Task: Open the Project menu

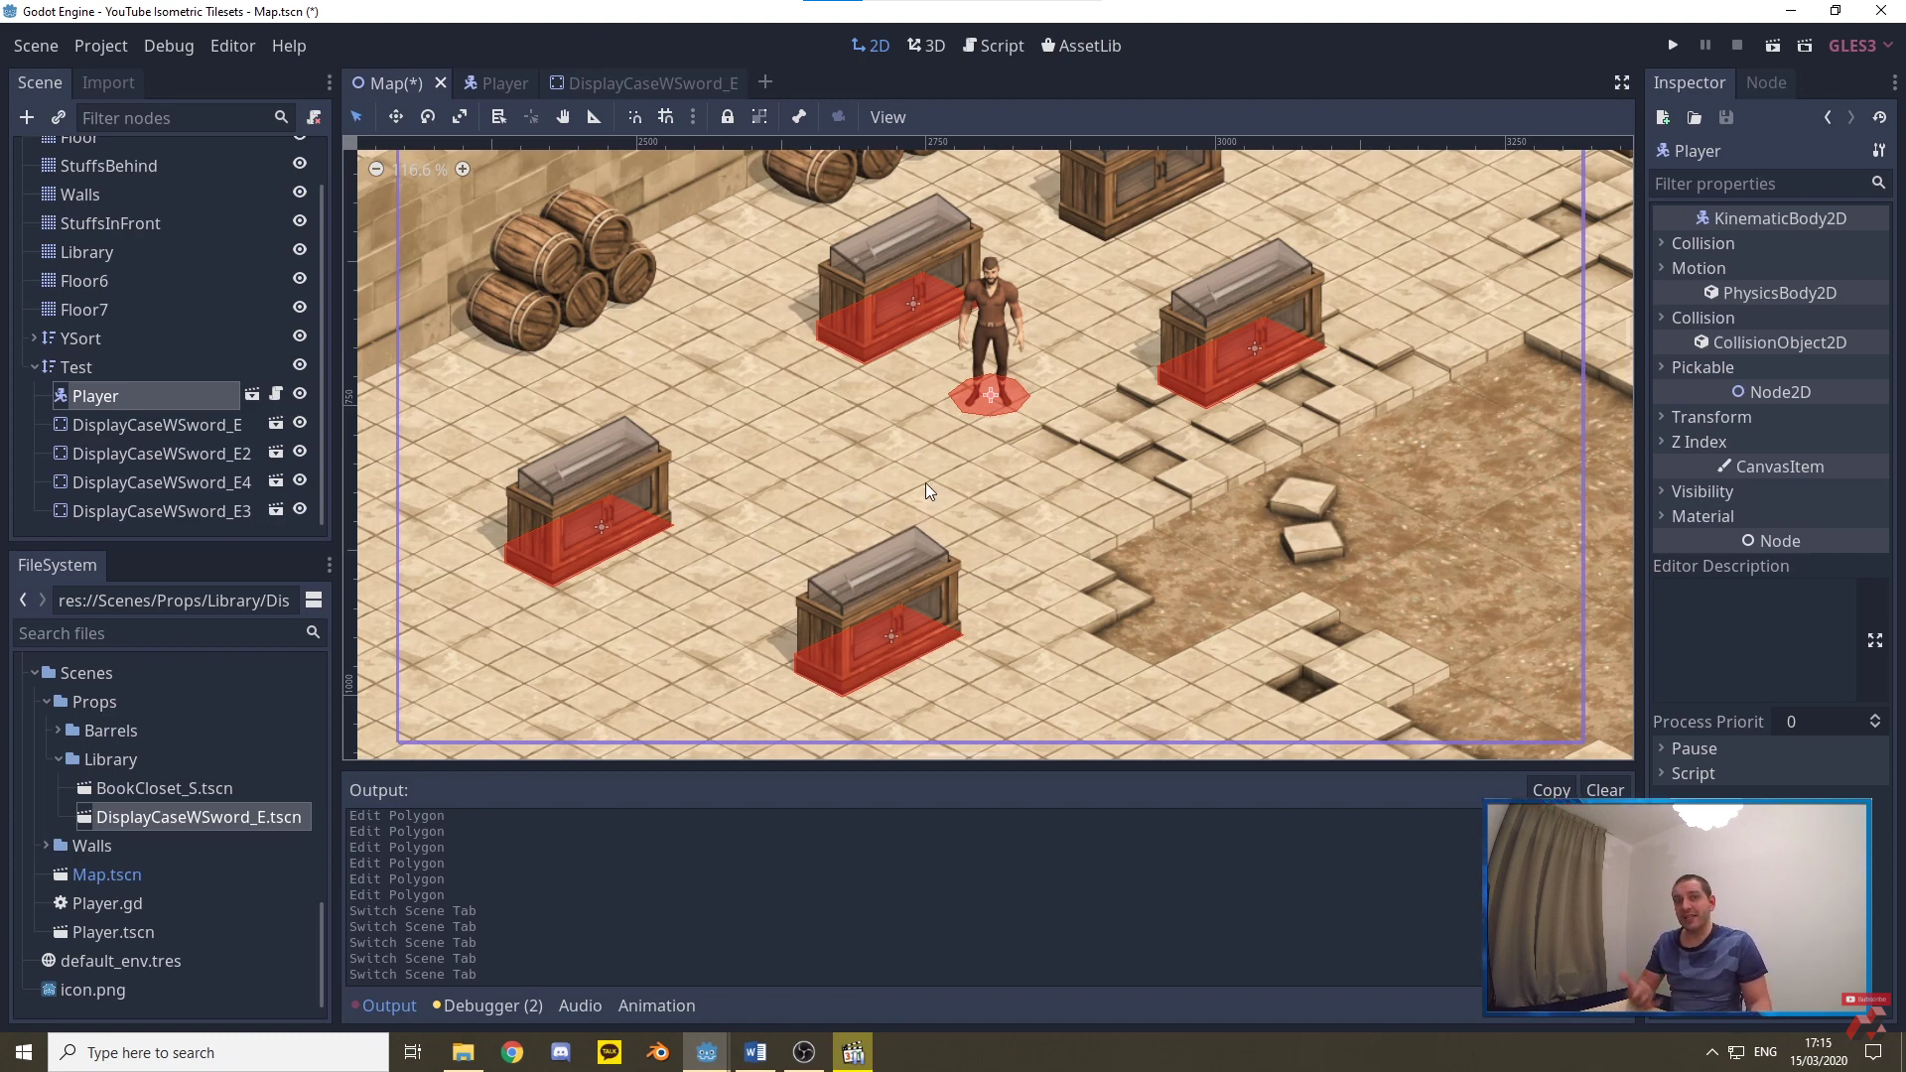Action: [101, 46]
